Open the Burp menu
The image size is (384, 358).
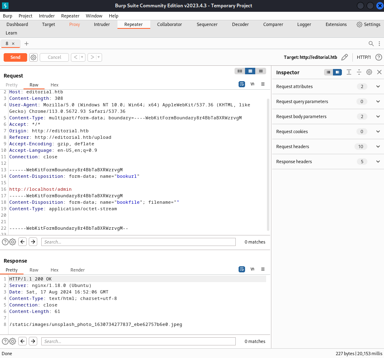coord(8,16)
